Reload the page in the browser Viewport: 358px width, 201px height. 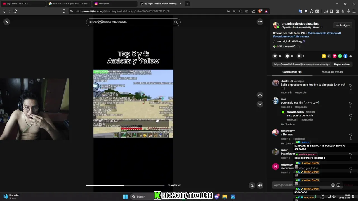click(x=15, y=11)
